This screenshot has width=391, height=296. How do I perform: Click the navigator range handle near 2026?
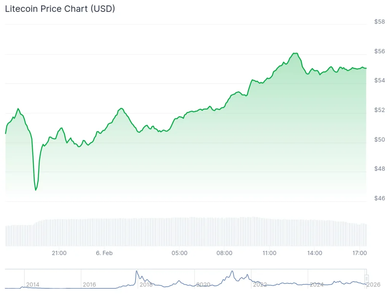pos(367,278)
